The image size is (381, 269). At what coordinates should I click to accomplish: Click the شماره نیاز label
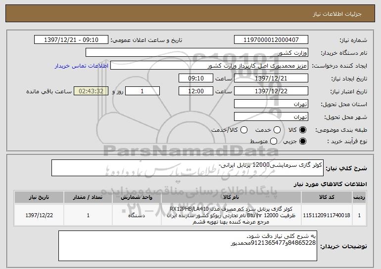tap(353, 40)
